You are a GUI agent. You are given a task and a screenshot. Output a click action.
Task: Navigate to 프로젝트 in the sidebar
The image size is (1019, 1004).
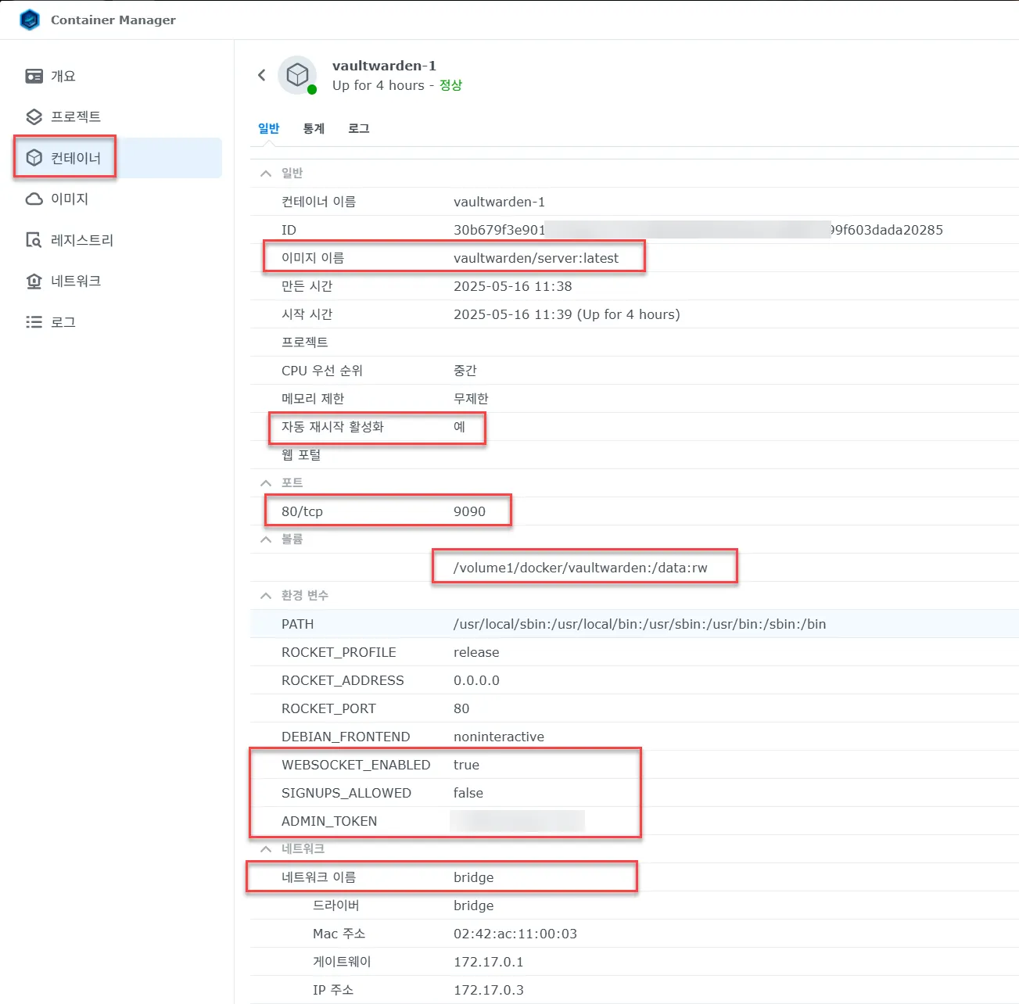tap(76, 117)
